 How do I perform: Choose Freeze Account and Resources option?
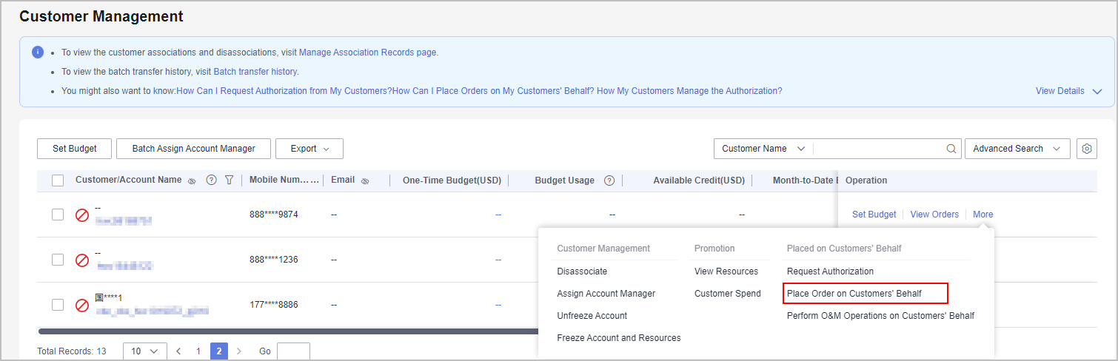coord(618,338)
